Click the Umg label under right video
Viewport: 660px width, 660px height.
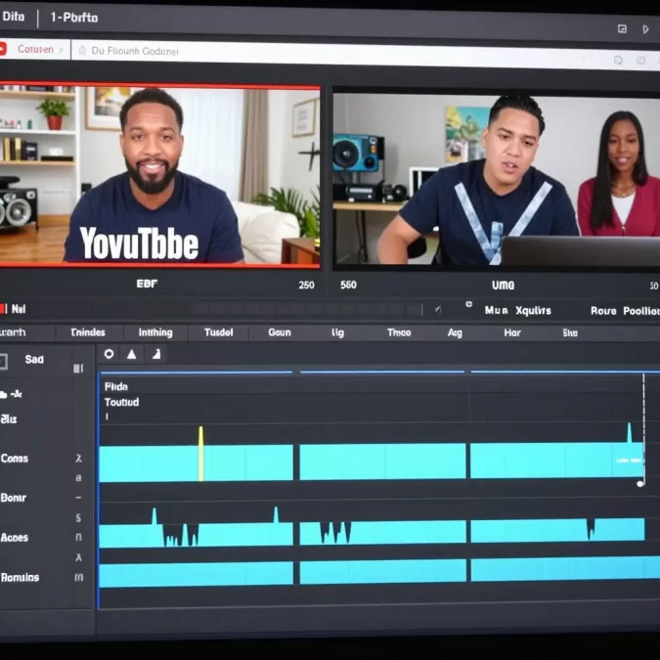[x=503, y=286]
